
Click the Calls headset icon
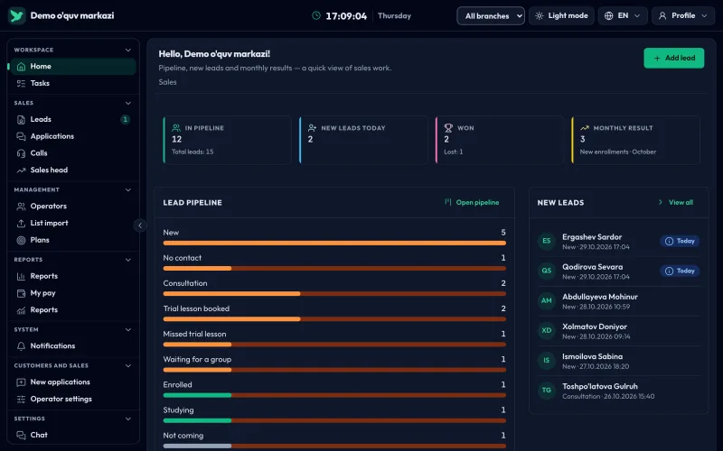(21, 153)
